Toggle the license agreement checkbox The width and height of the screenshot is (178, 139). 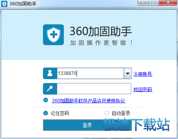[x=46, y=100]
